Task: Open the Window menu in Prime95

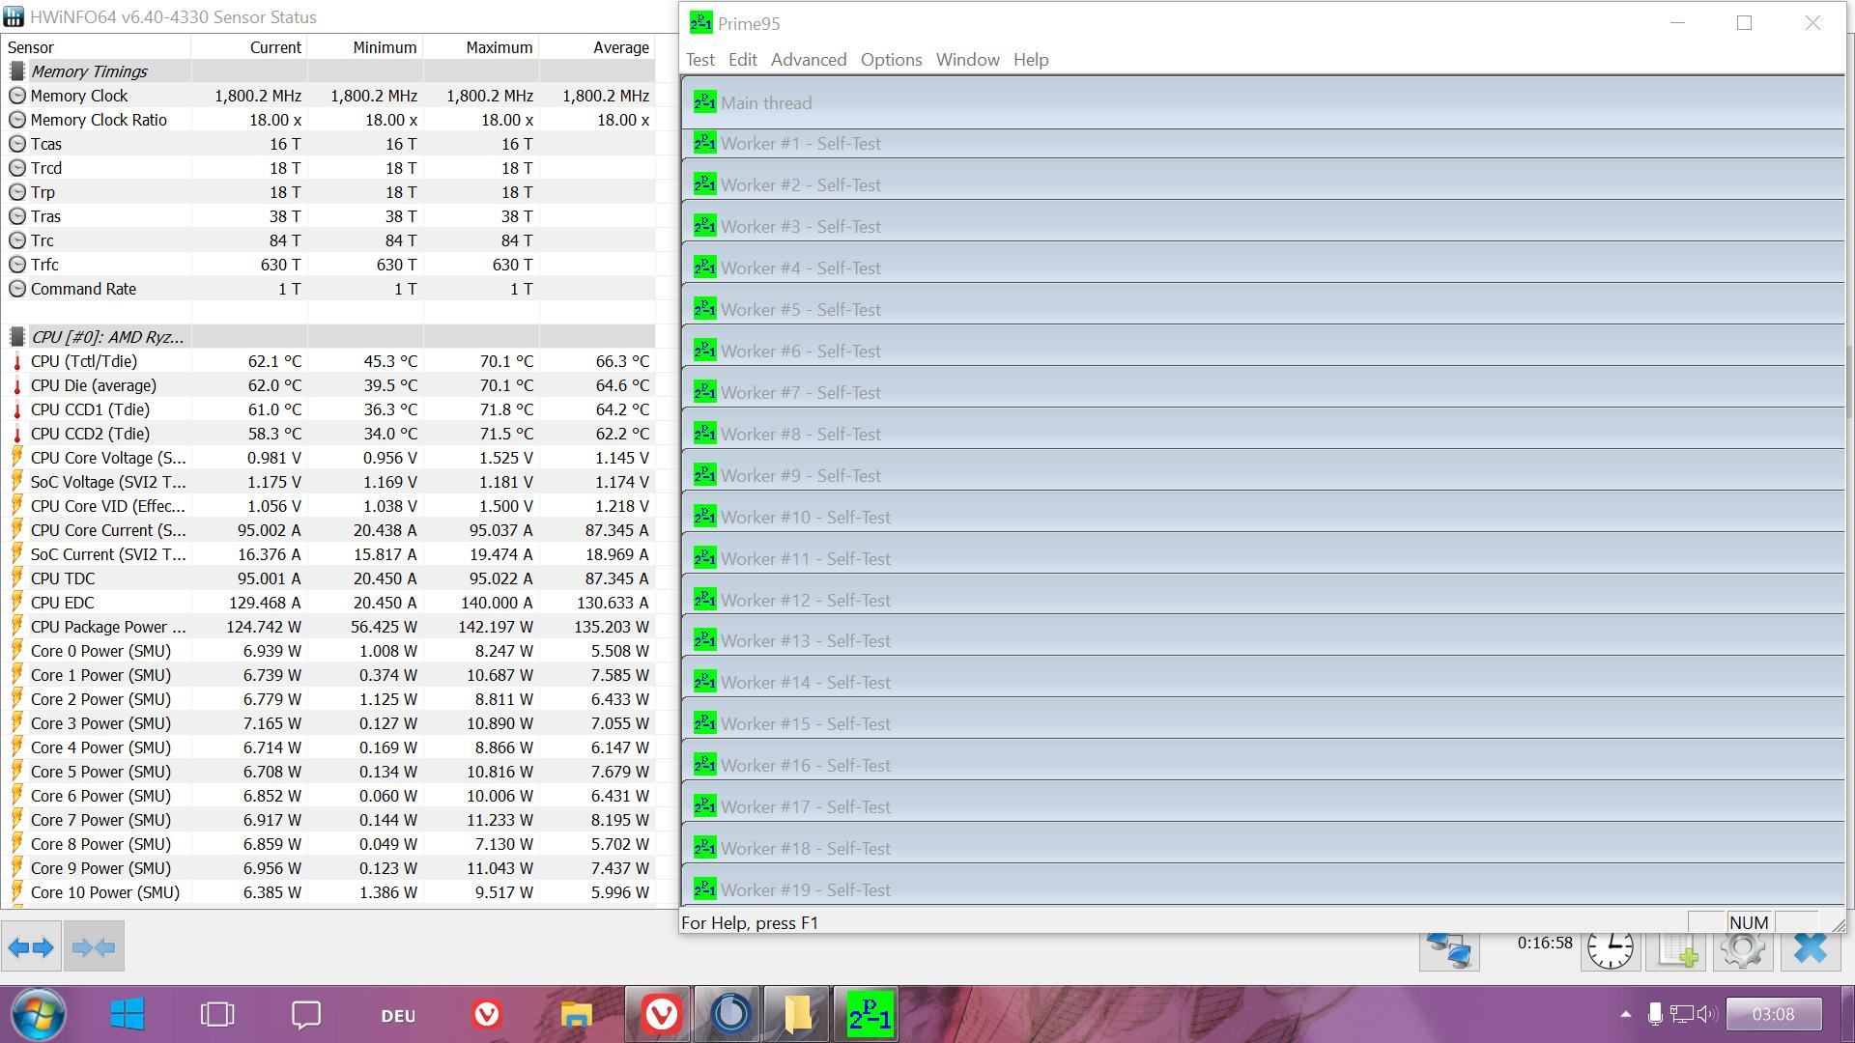Action: coord(967,60)
